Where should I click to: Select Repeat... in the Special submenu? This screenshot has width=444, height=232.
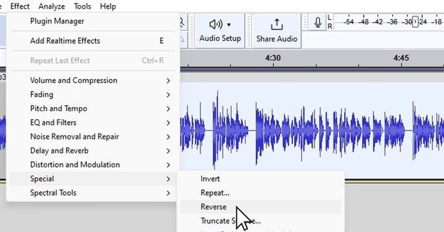(260, 193)
